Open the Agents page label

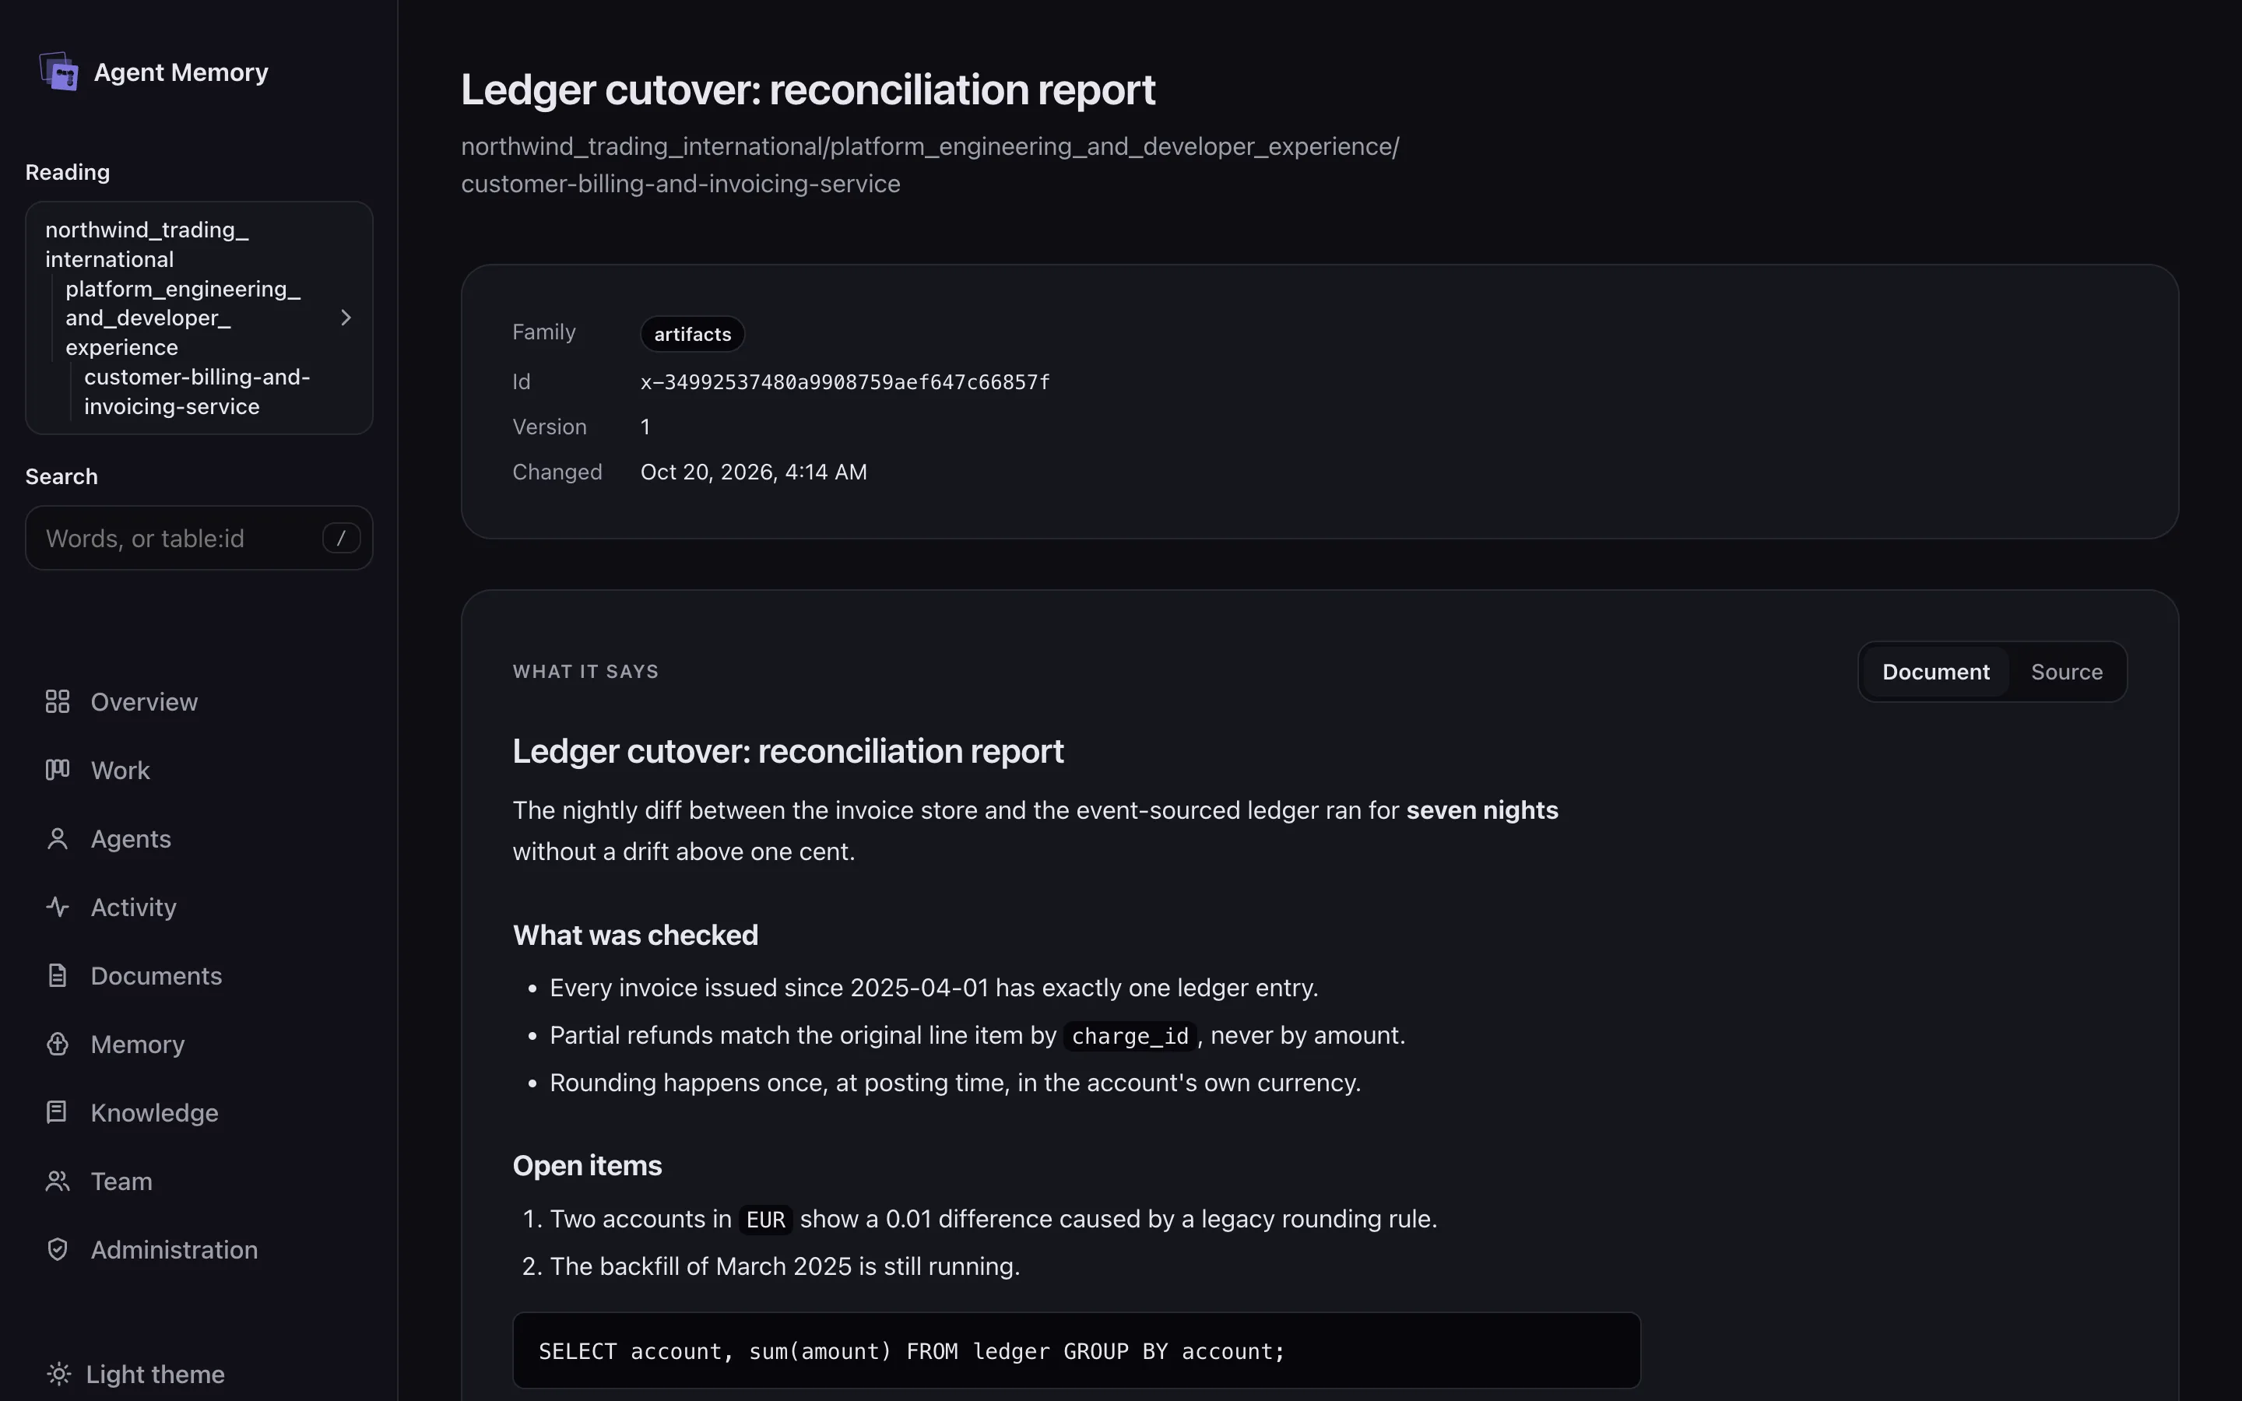[131, 840]
